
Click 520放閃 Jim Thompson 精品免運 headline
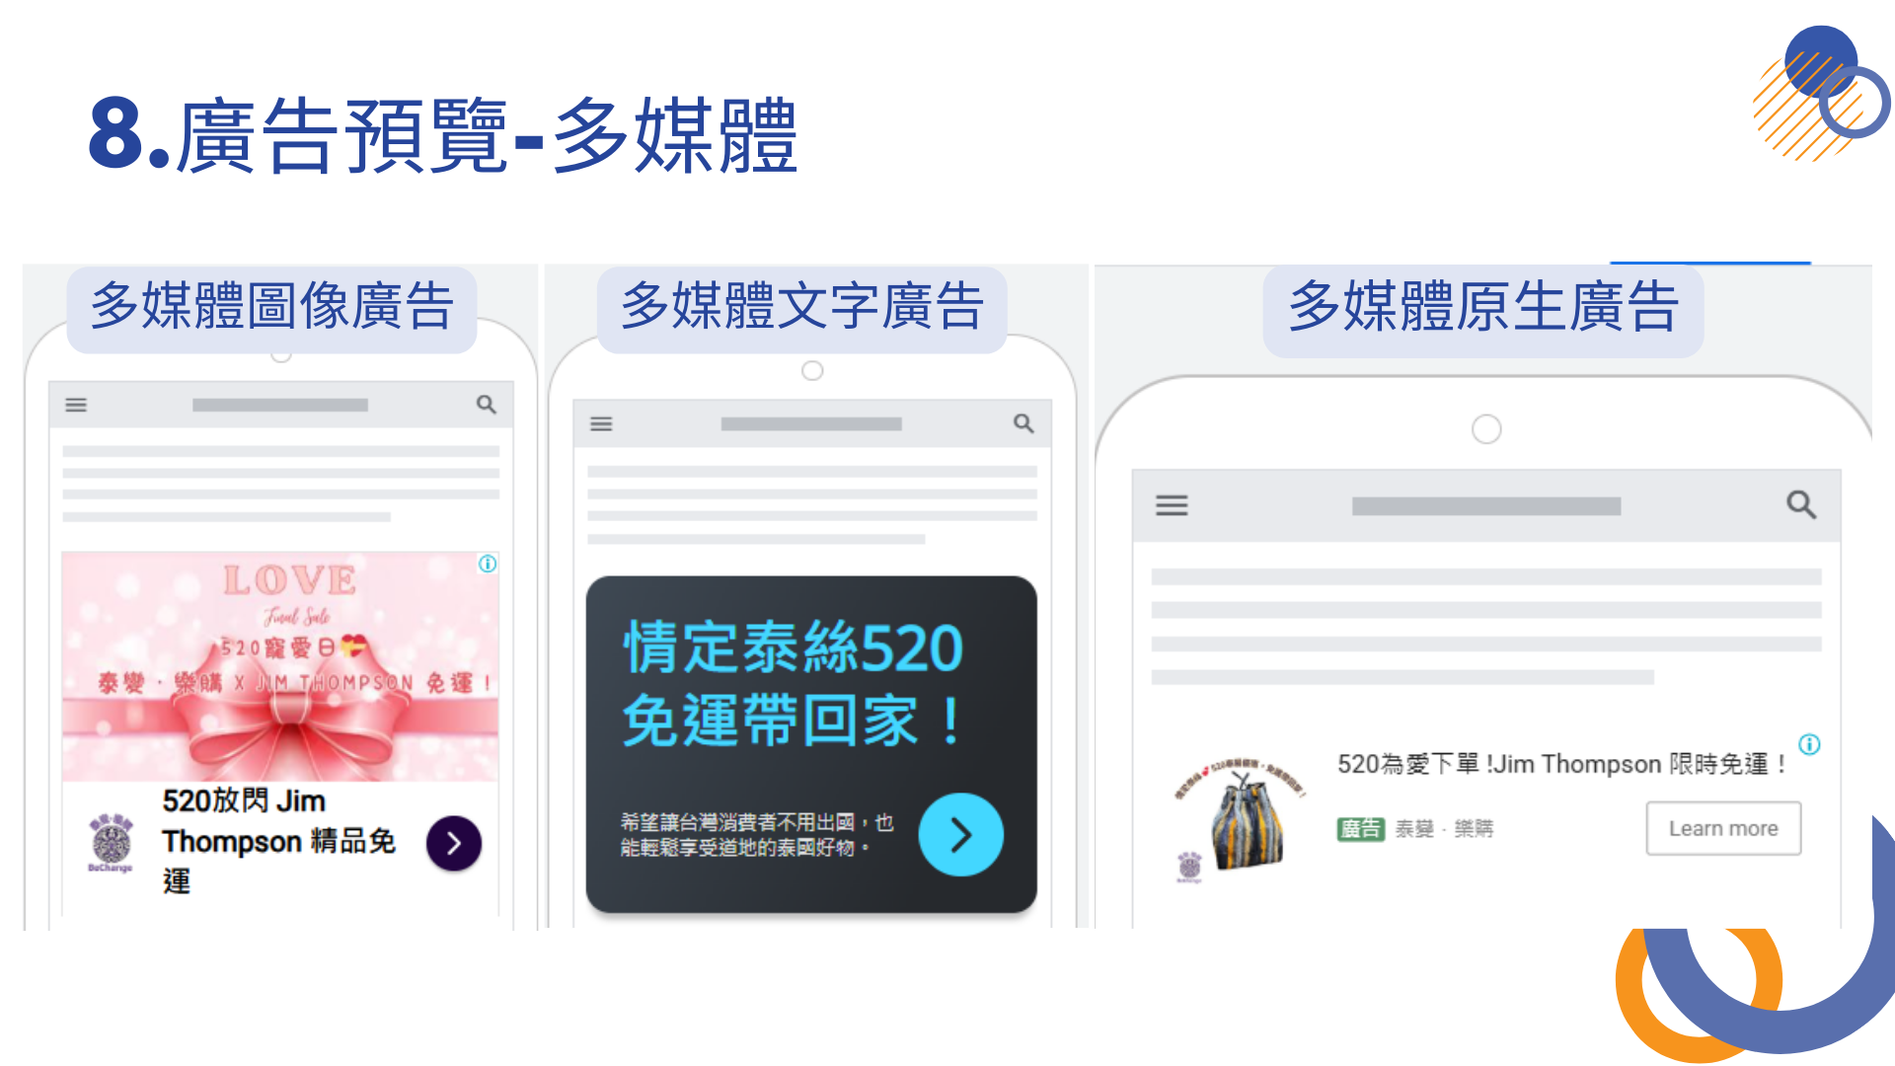point(278,841)
